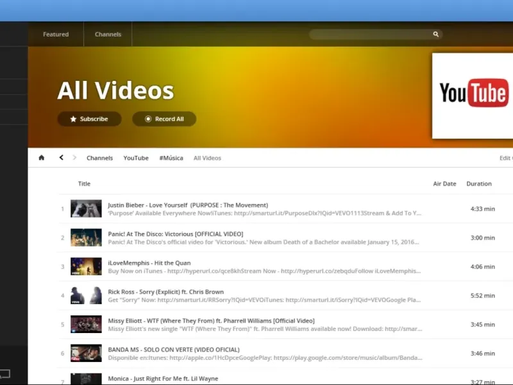Click the 3:45 min duration
This screenshot has width=513, height=385.
pos(483,325)
